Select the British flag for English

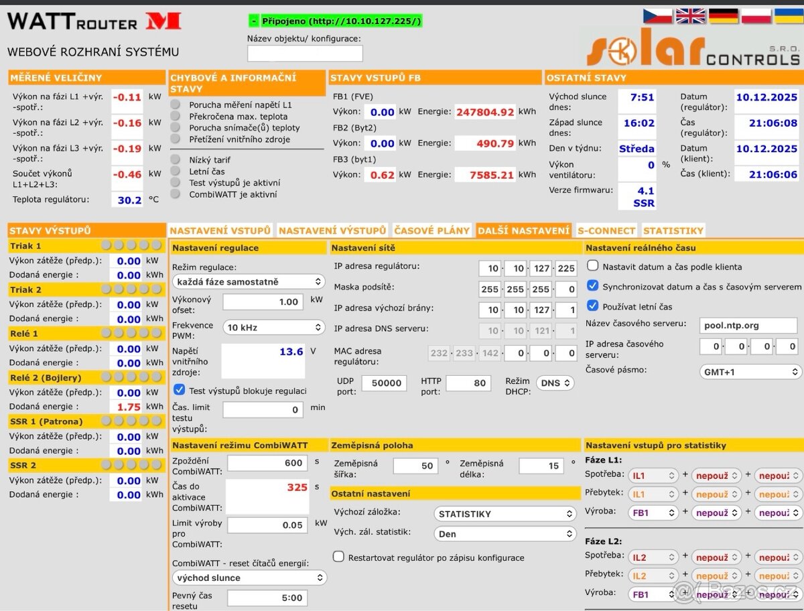point(690,15)
